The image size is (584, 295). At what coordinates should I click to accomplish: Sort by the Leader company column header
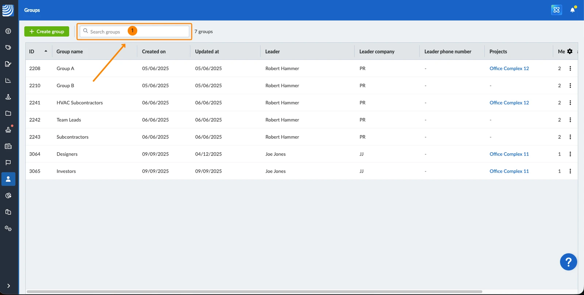(x=377, y=51)
